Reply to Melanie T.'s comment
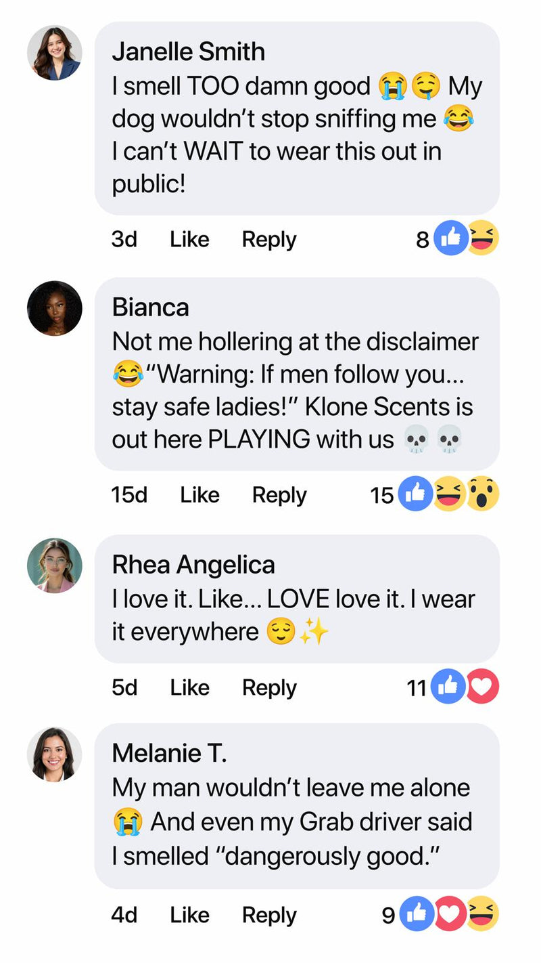Viewport: 541px width, 963px height. [269, 915]
